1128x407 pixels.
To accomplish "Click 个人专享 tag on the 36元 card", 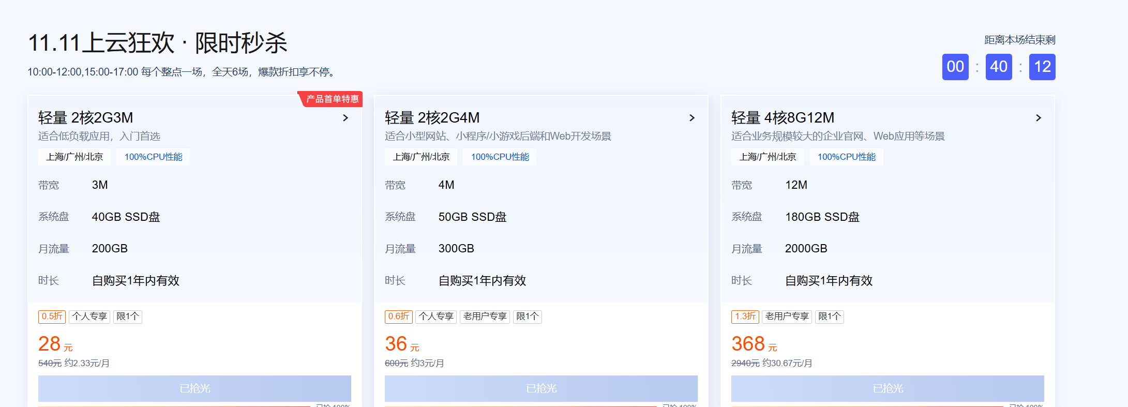I will click(x=436, y=316).
